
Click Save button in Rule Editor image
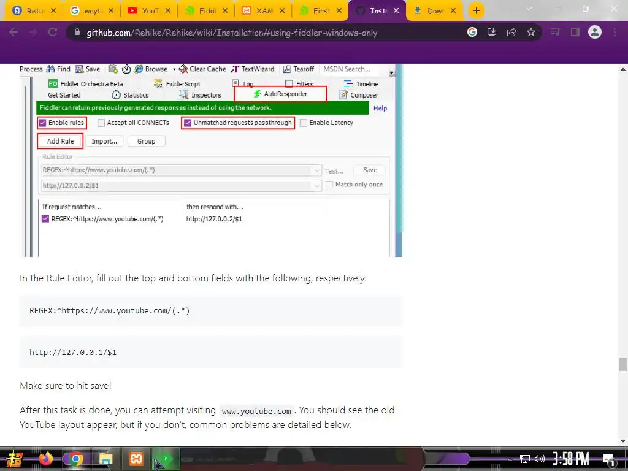370,170
